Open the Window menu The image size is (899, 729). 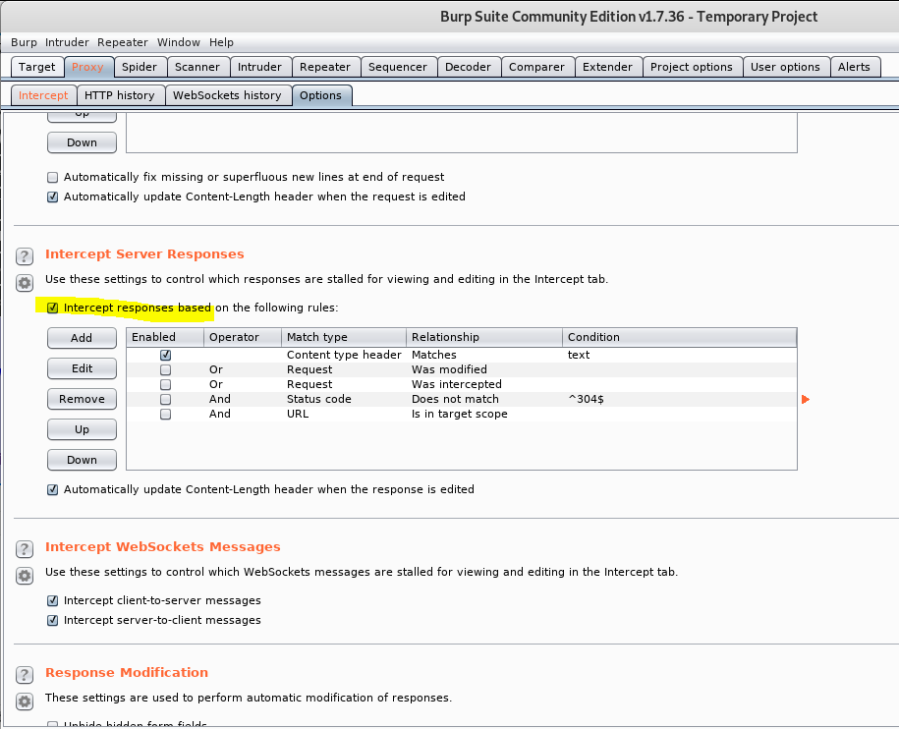tap(178, 42)
